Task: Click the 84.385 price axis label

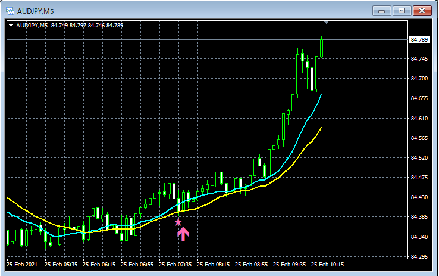Action: pos(419,217)
